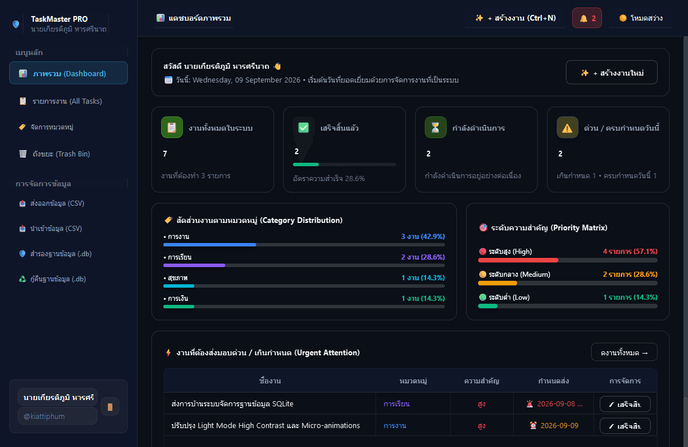
Task: Open รายการงาน (All Tasks) page
Action: tap(68, 101)
